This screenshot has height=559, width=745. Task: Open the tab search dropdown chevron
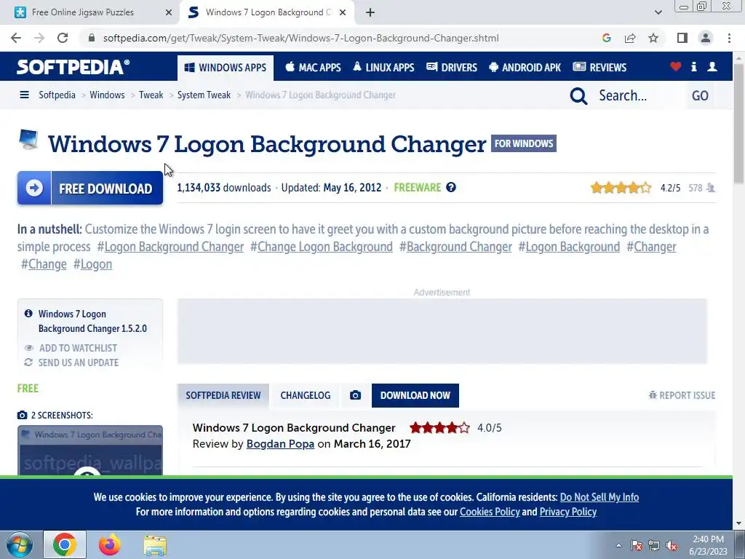tap(658, 12)
